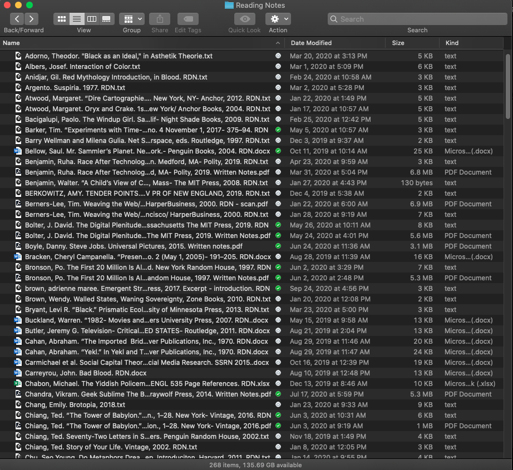The width and height of the screenshot is (513, 470).
Task: Click the Edit Tags button
Action: [188, 19]
